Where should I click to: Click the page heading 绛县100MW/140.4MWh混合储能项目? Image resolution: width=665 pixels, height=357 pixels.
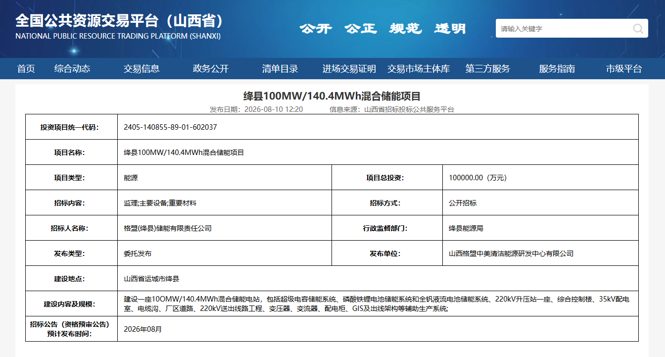point(332,96)
